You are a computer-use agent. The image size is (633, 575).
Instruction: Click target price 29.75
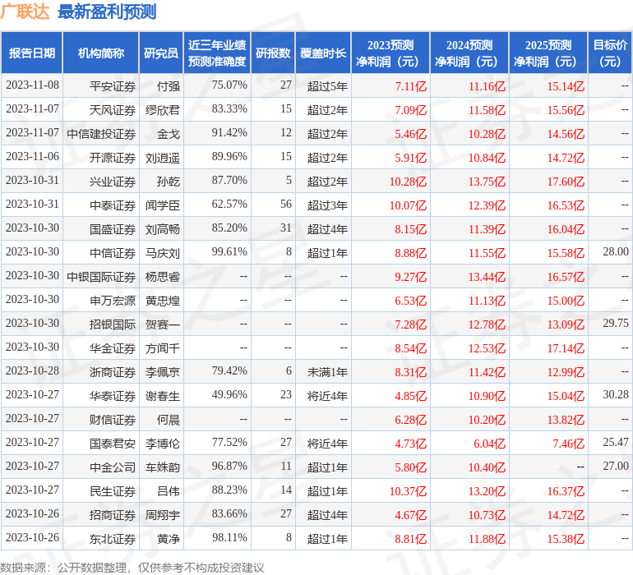click(x=616, y=323)
